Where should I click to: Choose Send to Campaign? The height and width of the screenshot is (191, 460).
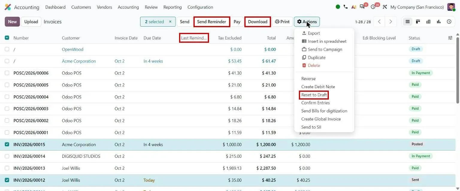[x=322, y=49]
